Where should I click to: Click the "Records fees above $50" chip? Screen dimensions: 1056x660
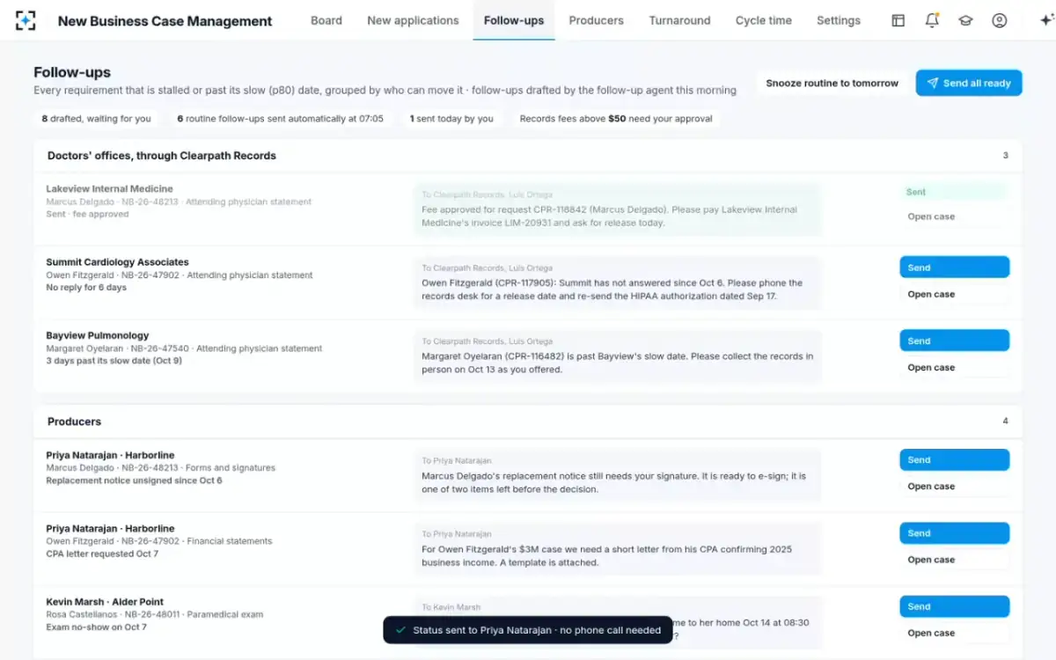pos(616,119)
